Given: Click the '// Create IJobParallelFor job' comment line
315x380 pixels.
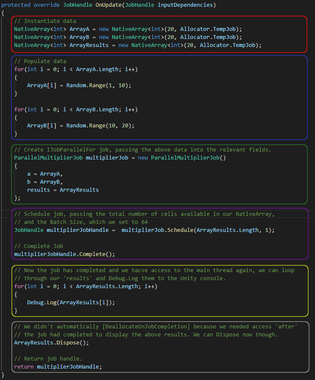Looking at the screenshot, I should (x=143, y=149).
